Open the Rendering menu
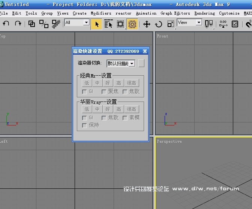 205,13
